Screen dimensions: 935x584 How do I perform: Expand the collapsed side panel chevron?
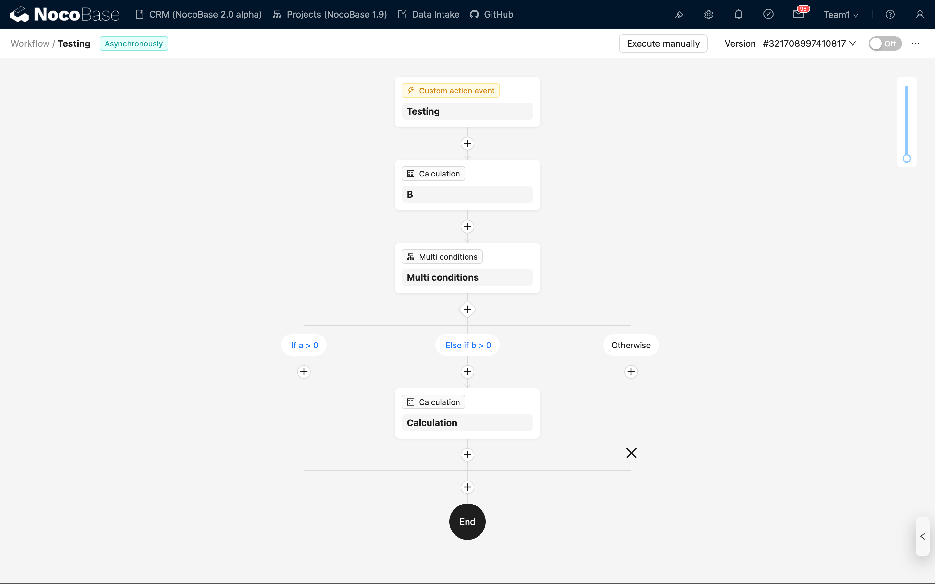922,537
